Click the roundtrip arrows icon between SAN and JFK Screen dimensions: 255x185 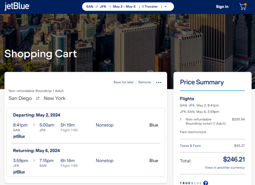coord(97,6)
